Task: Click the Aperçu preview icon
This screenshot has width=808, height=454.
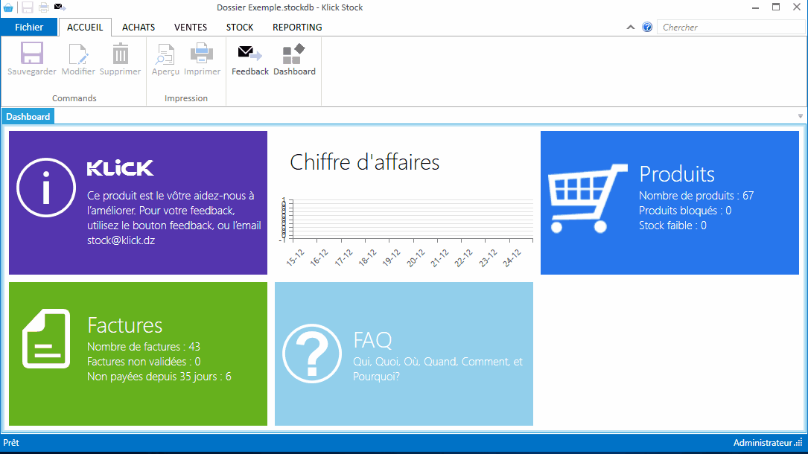Action: 165,54
